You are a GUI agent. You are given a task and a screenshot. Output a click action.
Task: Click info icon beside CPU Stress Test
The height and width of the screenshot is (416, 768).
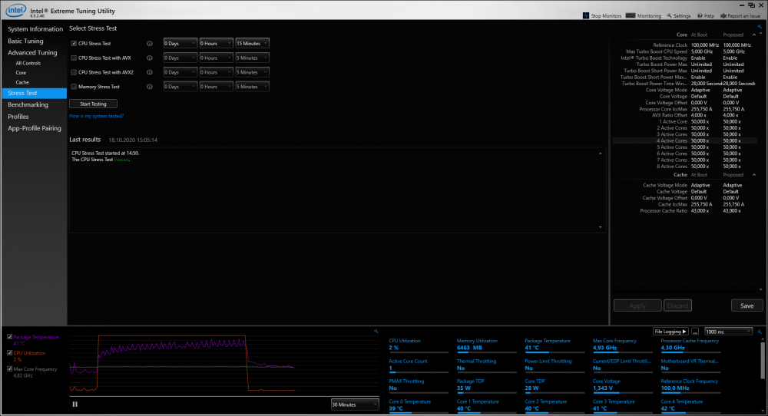(150, 44)
